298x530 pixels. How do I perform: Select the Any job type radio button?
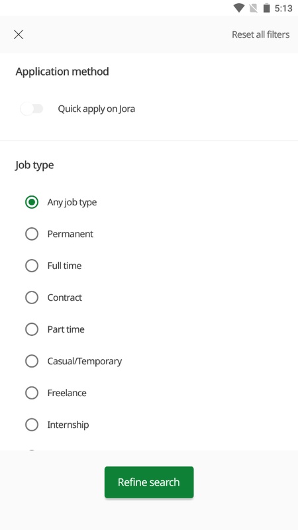(x=32, y=202)
